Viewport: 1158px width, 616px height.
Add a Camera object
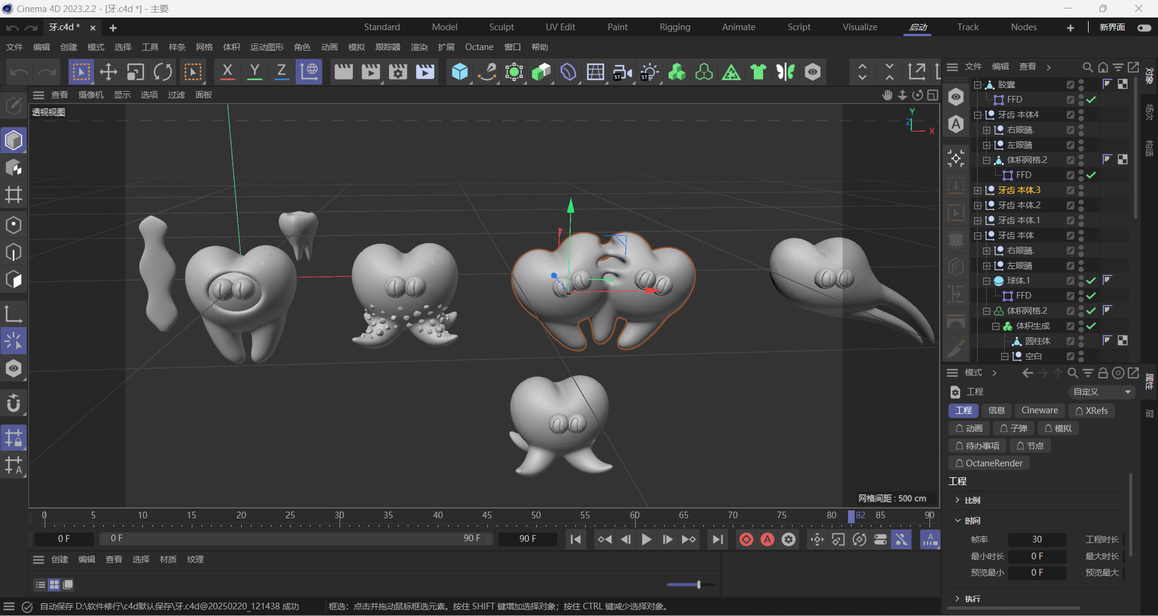coord(622,72)
